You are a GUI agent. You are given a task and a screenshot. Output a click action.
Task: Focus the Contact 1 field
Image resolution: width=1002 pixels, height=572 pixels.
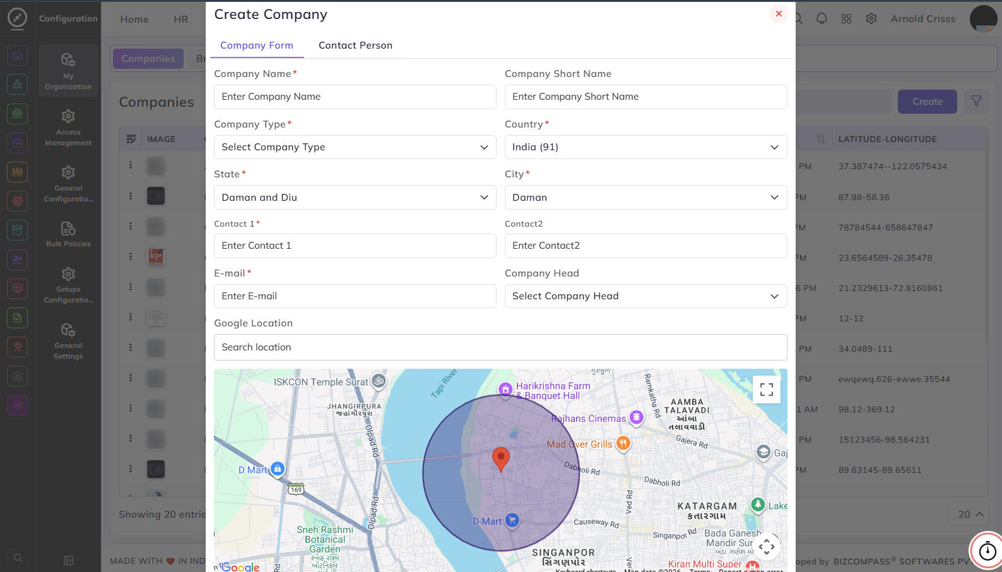pyautogui.click(x=355, y=246)
